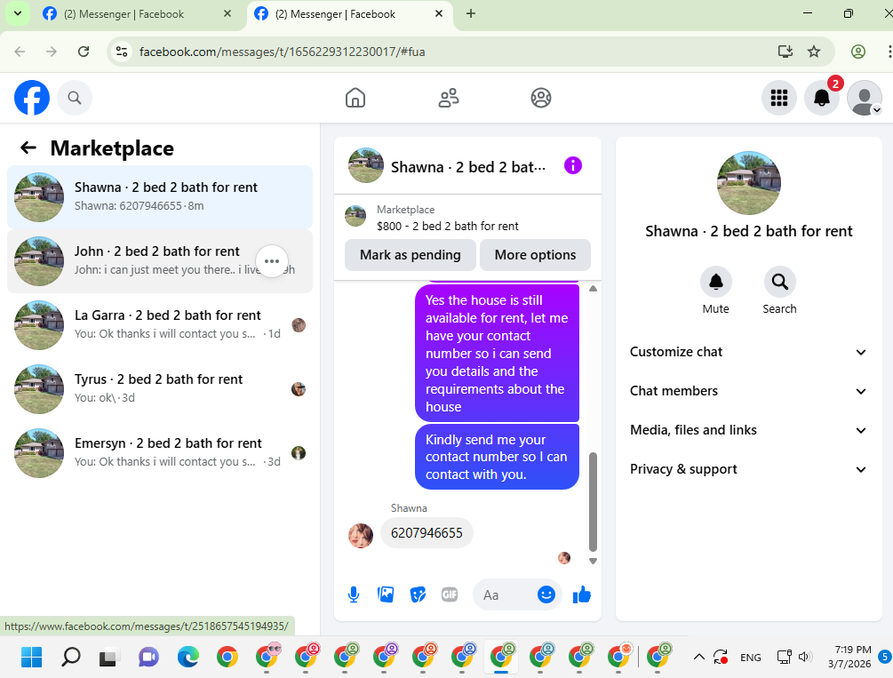The height and width of the screenshot is (678, 893).
Task: Click the install app icon in address bar
Action: coord(785,52)
